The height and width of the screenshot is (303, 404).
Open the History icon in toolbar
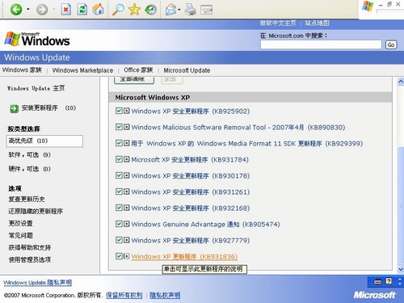pos(150,10)
